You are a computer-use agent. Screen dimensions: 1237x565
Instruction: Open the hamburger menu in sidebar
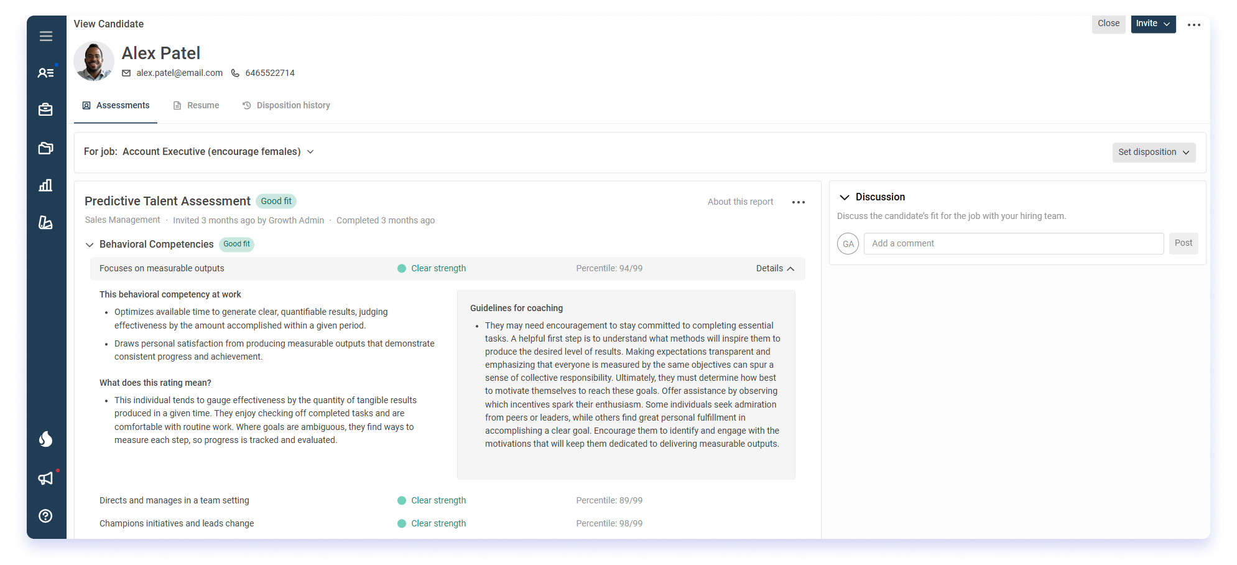tap(46, 36)
